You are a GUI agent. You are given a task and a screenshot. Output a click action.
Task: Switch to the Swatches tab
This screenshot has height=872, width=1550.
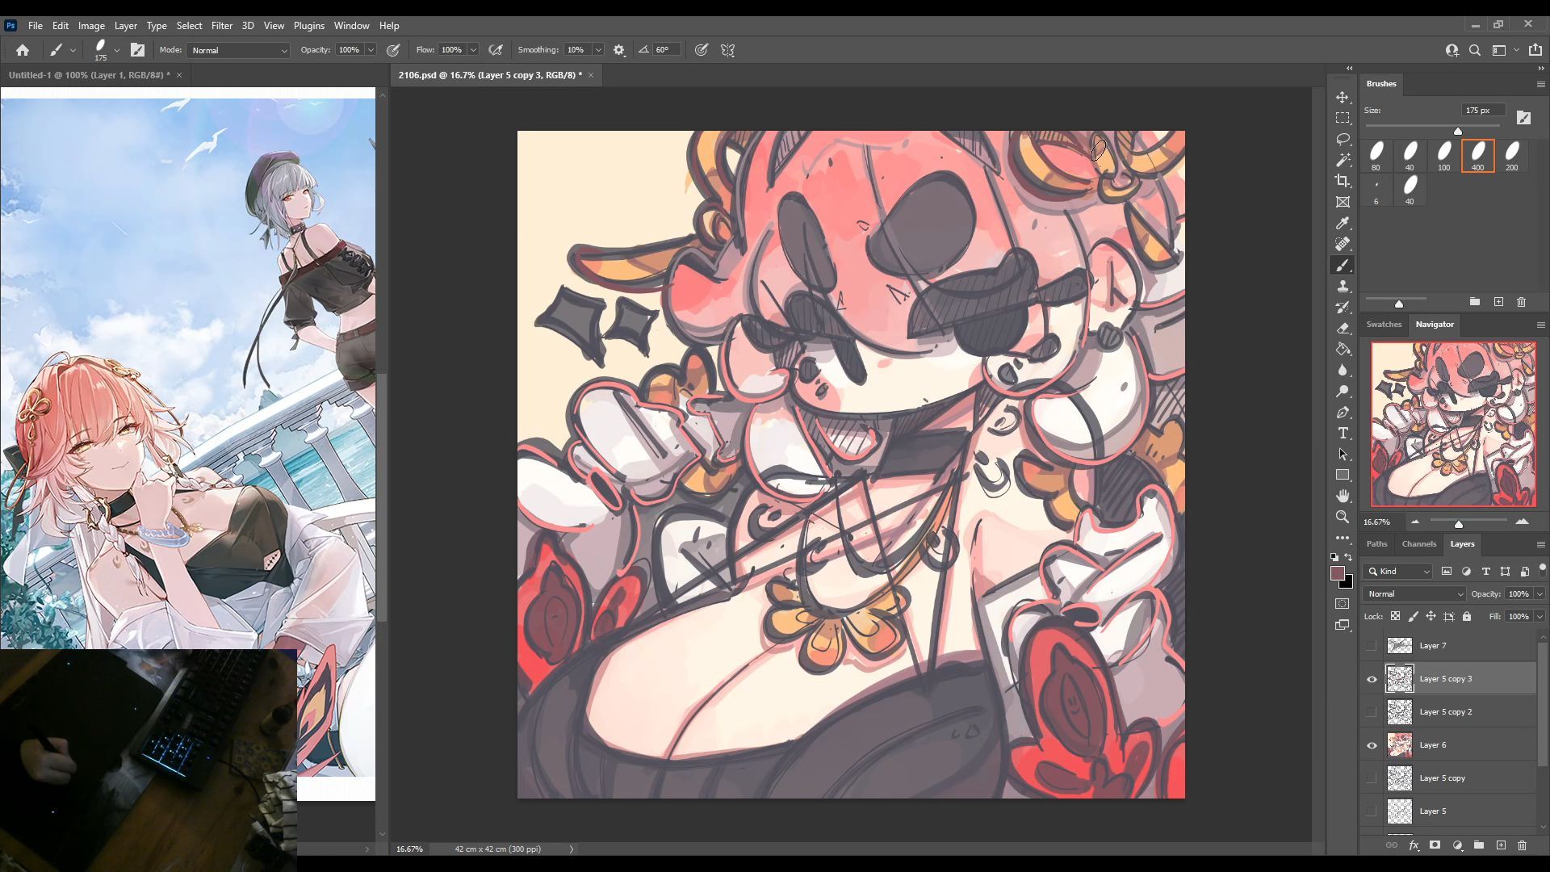[x=1384, y=325]
